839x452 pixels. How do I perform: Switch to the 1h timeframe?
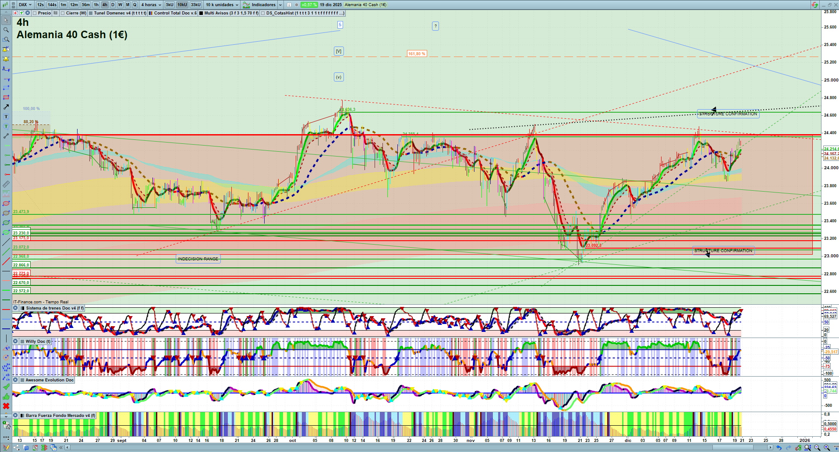point(96,5)
